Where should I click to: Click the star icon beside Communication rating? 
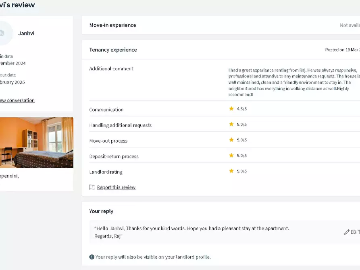point(231,109)
